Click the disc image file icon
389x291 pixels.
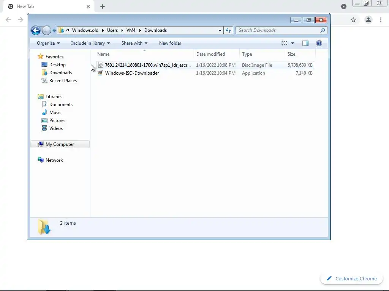click(101, 65)
